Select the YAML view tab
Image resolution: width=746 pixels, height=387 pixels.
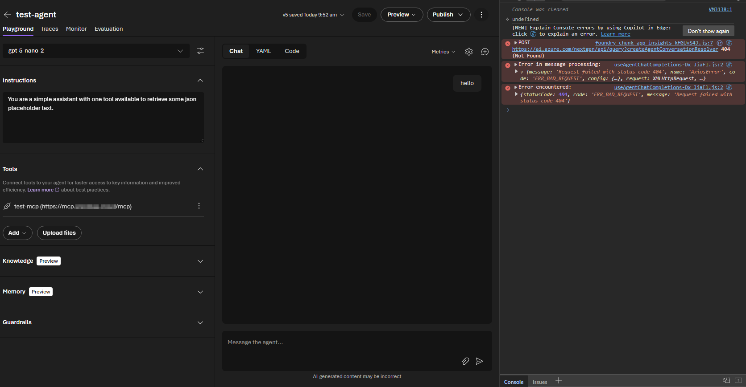click(263, 51)
